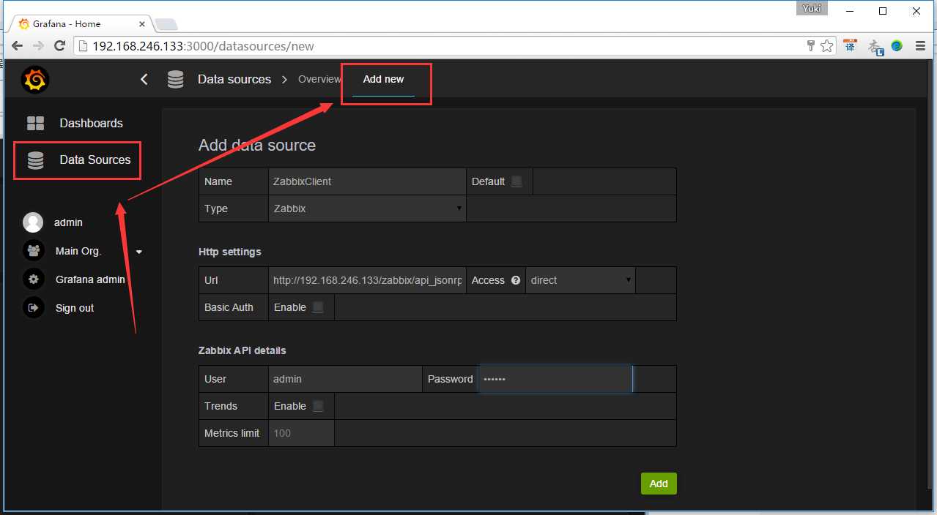Enable the Basic Auth checkbox
This screenshot has height=515, width=937.
tap(318, 307)
